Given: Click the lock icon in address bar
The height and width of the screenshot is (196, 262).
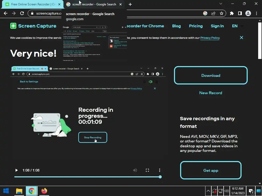Looking at the screenshot, I should tap(32, 13).
